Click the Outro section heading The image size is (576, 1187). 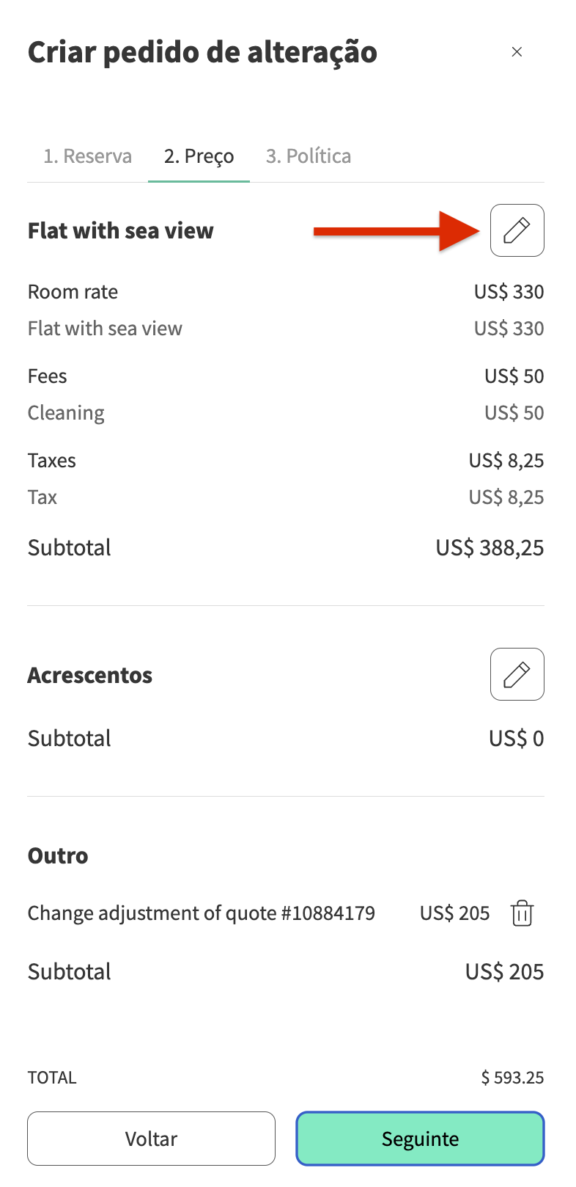click(58, 855)
